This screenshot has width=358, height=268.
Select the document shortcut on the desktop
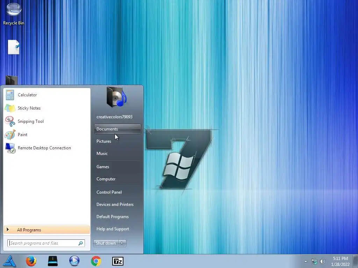(14, 47)
